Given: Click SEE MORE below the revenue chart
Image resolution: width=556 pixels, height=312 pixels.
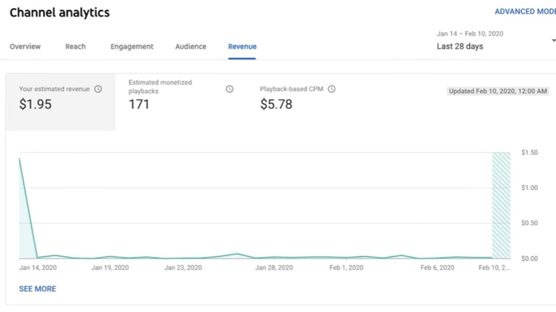Looking at the screenshot, I should point(37,289).
